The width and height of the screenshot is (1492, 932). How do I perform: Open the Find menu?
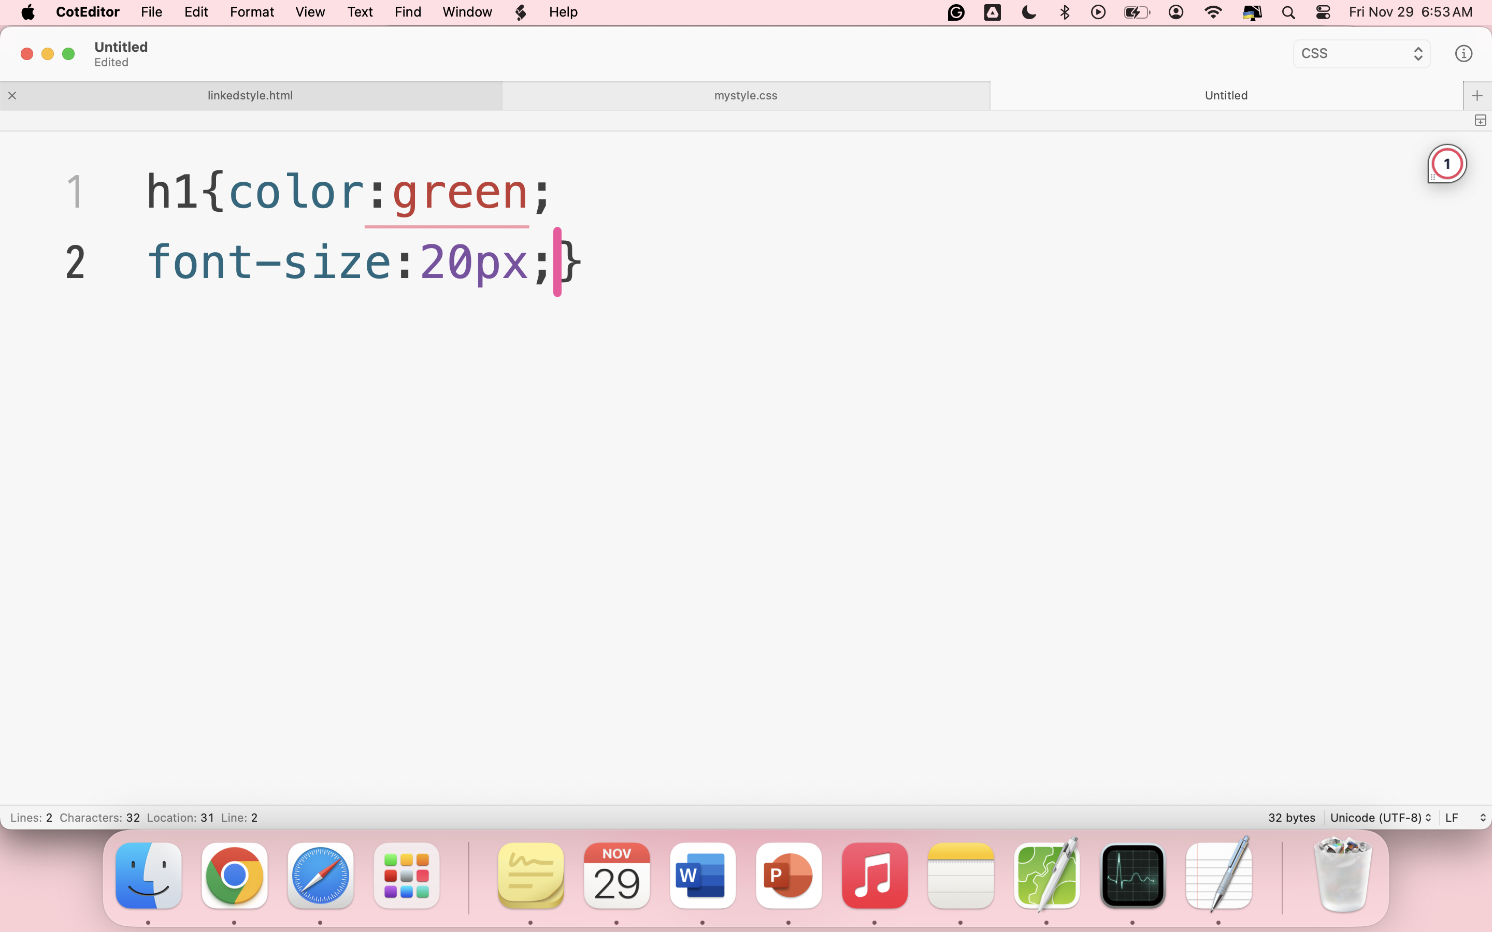point(408,12)
